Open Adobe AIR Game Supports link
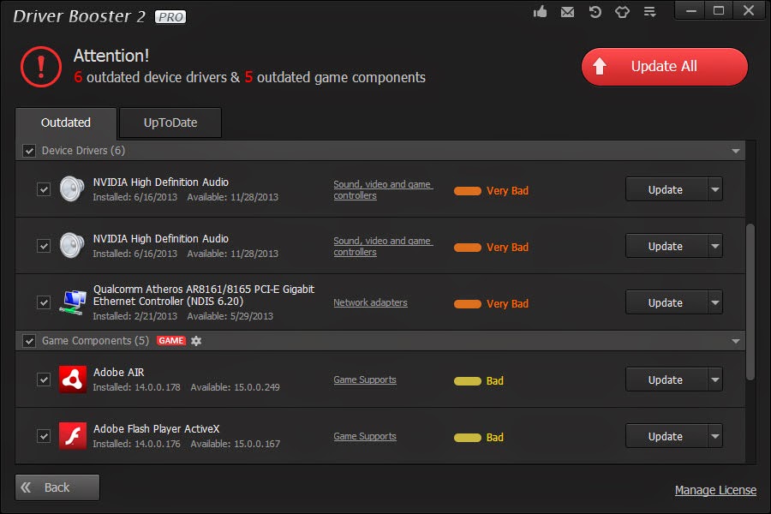This screenshot has width=771, height=514. pos(365,380)
